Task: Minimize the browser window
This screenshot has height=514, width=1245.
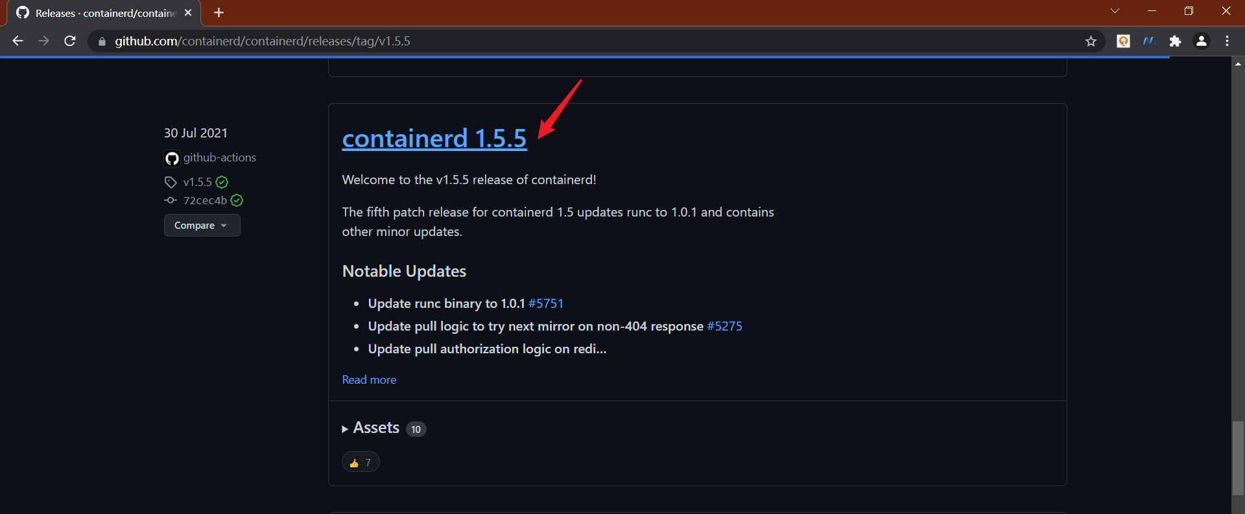Action: (1152, 11)
